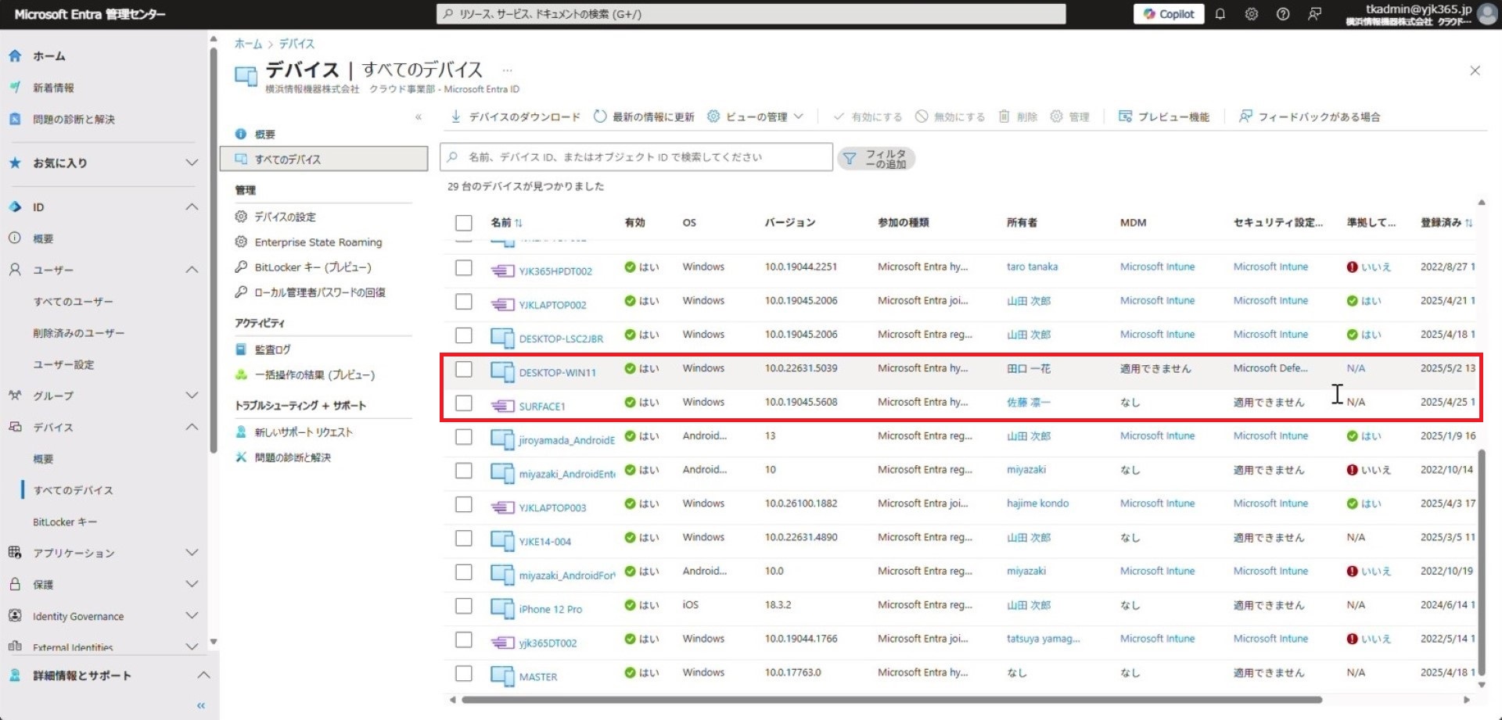The width and height of the screenshot is (1502, 720).
Task: Open 削除済みのユーザー in sidebar
Action: (x=78, y=333)
